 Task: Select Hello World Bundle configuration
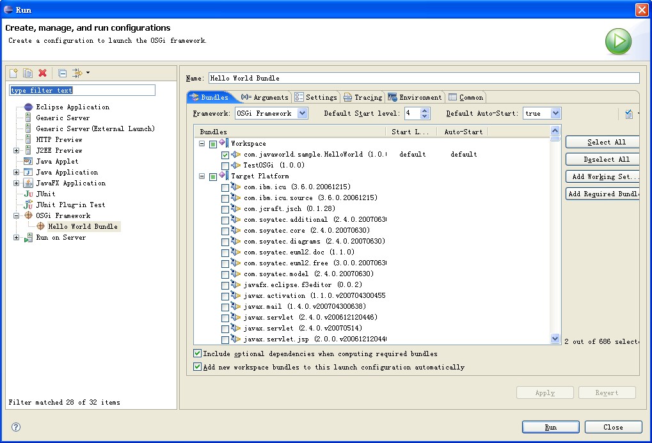(x=83, y=226)
